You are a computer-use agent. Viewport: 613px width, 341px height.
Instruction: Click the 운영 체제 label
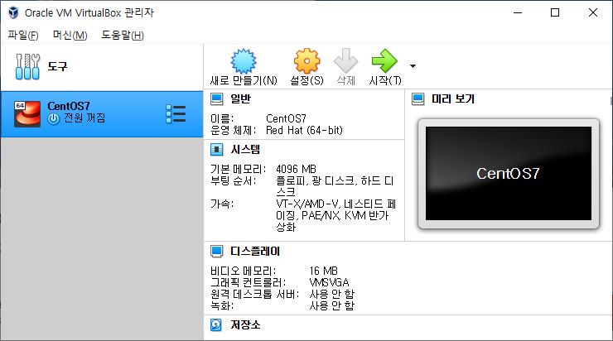[x=234, y=130]
